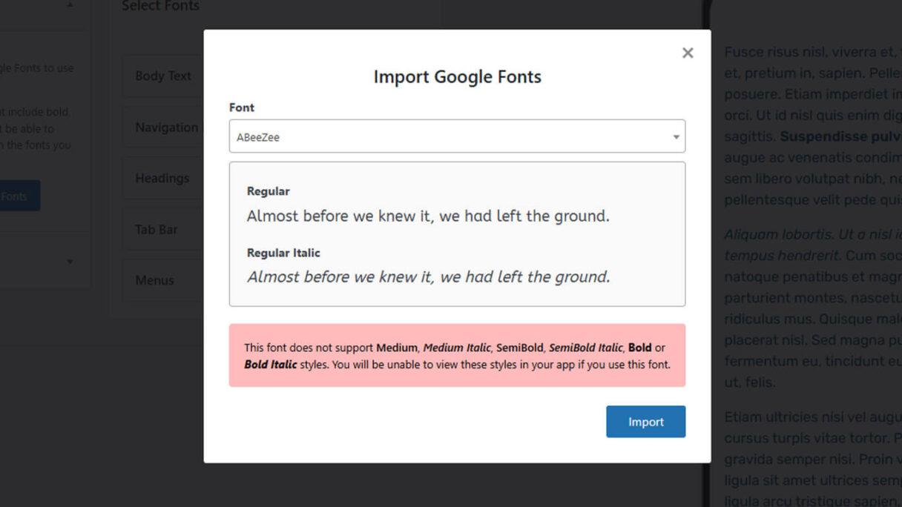The image size is (902, 507).
Task: Click the Select Fonts heading
Action: click(160, 6)
